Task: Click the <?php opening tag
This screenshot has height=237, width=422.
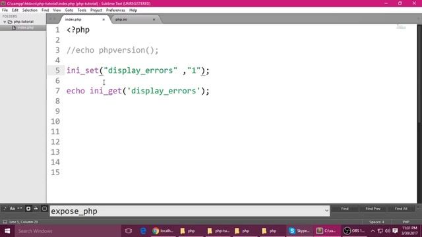Action: coord(78,30)
